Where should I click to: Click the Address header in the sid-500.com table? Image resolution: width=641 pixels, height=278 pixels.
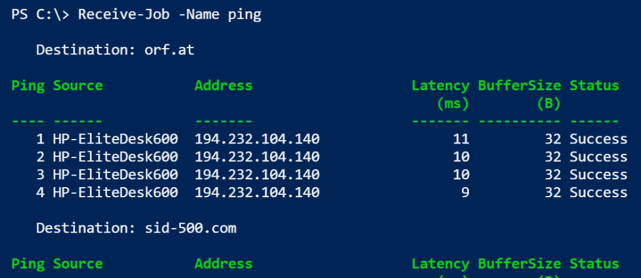pyautogui.click(x=223, y=264)
